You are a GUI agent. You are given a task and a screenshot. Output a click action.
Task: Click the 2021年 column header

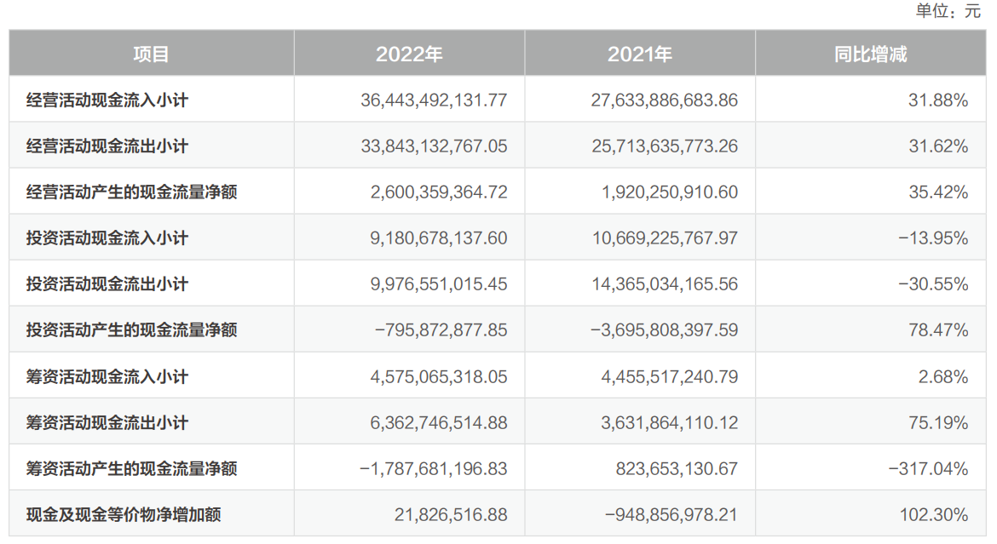pos(640,54)
